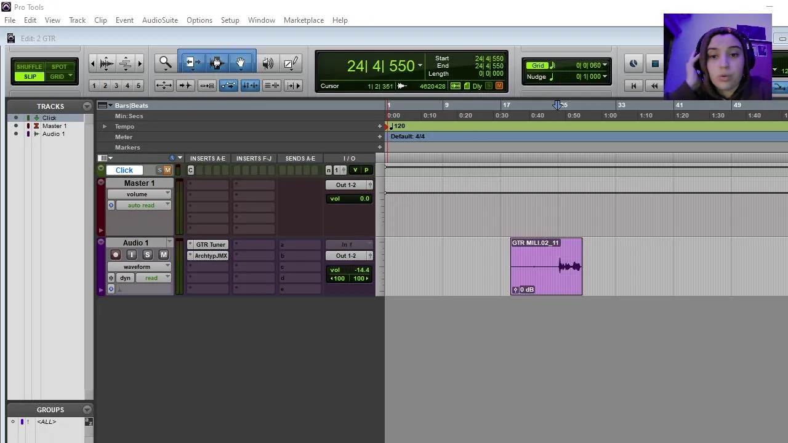Open Nudge value dropdown arrow
The width and height of the screenshot is (788, 443).
pos(605,76)
